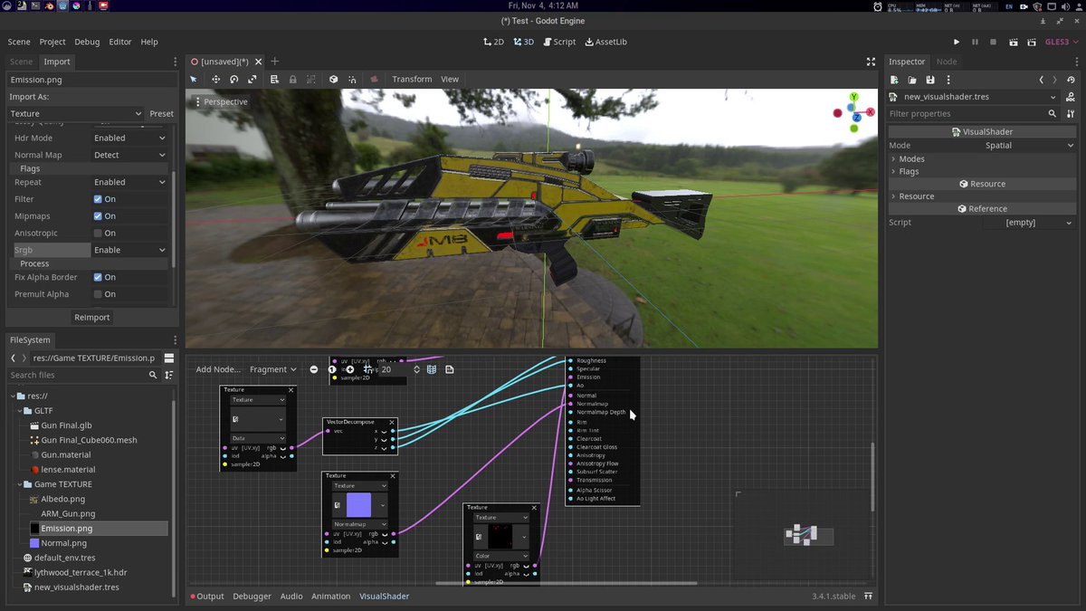Disable the Filter checkbox
1086x611 pixels.
click(98, 199)
